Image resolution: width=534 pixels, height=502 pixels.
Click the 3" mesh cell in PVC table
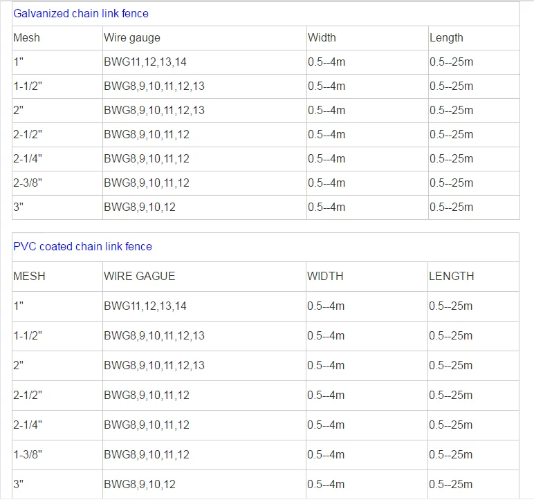[19, 484]
